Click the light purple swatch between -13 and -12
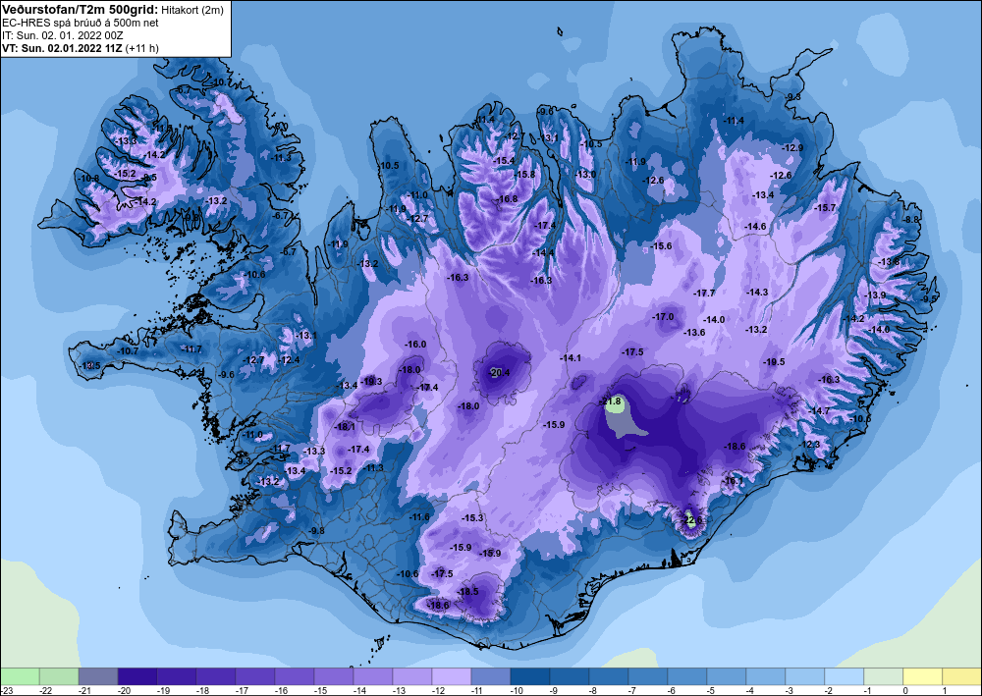 (x=412, y=676)
